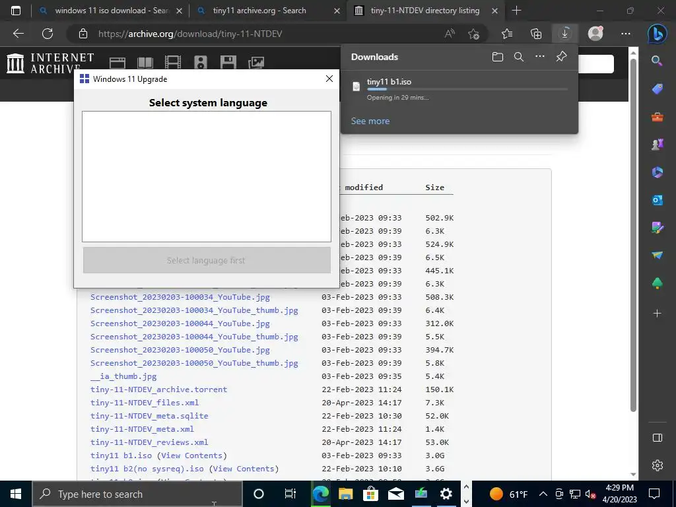
Task: Click the muted volume tray icon
Action: pyautogui.click(x=591, y=494)
